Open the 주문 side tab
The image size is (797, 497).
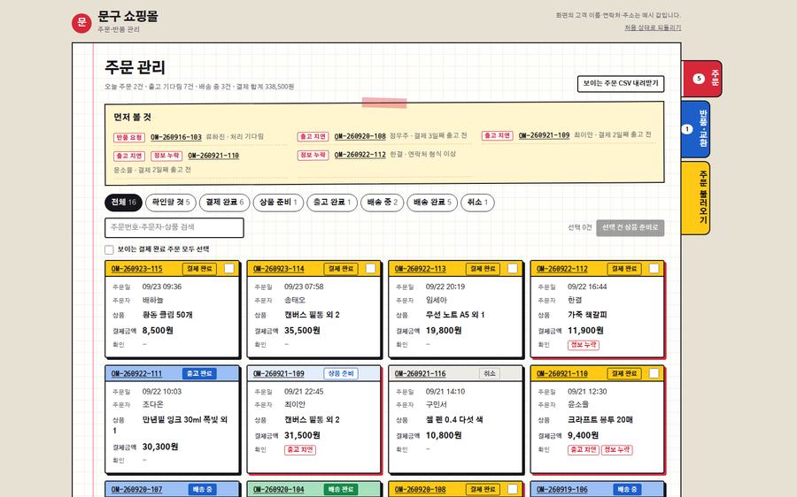[701, 79]
